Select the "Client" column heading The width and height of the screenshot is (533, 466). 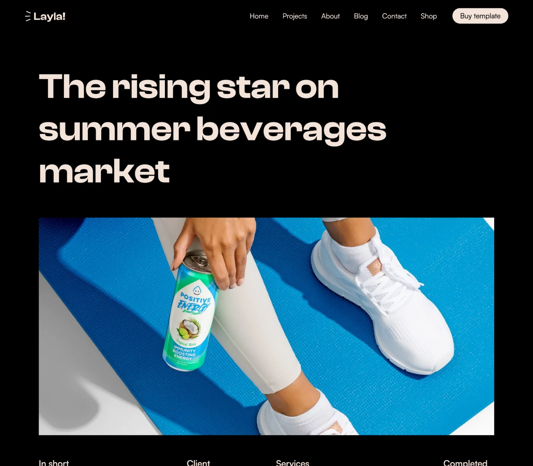pos(198,462)
